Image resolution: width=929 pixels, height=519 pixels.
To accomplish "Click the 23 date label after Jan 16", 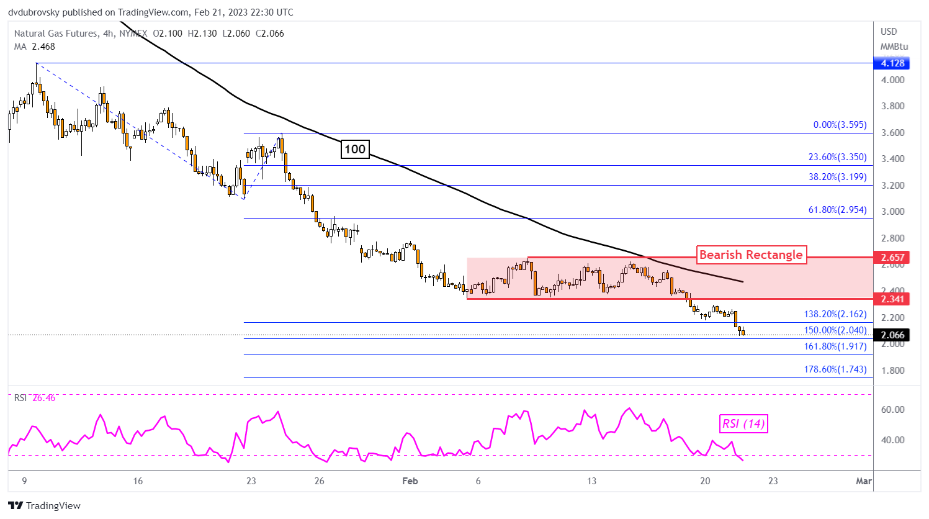I will click(x=251, y=481).
